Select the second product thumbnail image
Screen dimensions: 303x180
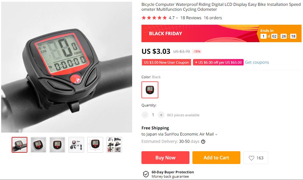point(38,145)
